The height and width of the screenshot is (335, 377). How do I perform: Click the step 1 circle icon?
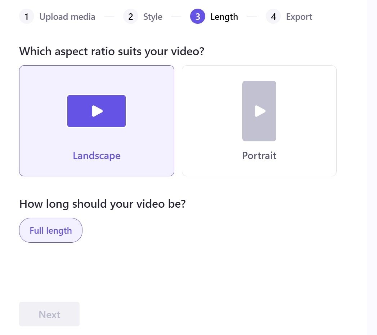click(27, 16)
